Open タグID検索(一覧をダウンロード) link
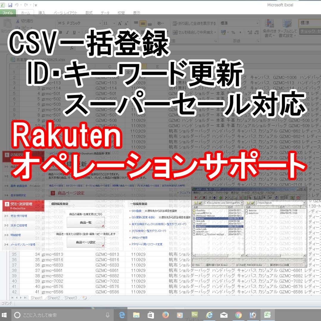 (x=149, y=231)
